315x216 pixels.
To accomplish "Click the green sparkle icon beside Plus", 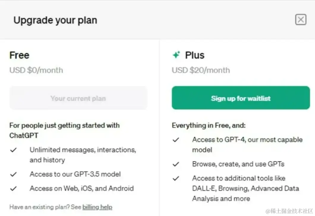I will coord(177,55).
